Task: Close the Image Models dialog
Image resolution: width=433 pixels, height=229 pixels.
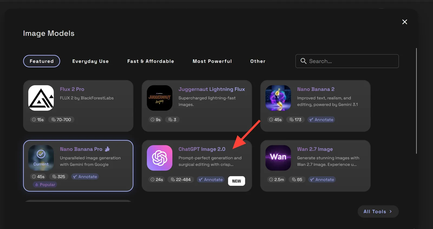Action: (x=405, y=22)
